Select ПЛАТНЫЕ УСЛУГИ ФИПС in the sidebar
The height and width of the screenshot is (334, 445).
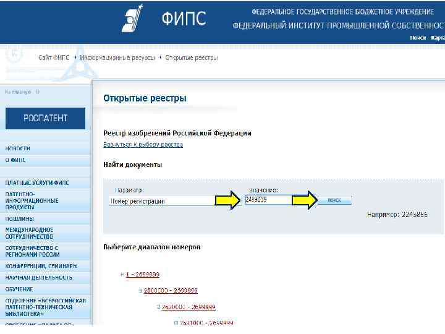coord(37,183)
